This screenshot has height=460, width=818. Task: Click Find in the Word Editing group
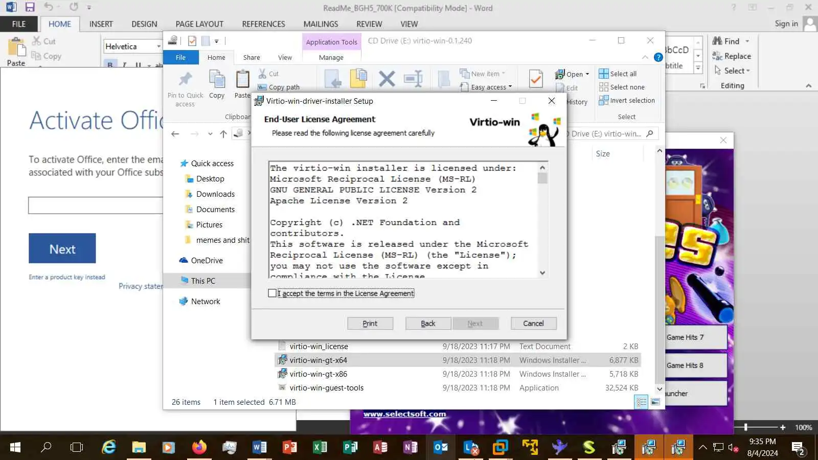(731, 41)
